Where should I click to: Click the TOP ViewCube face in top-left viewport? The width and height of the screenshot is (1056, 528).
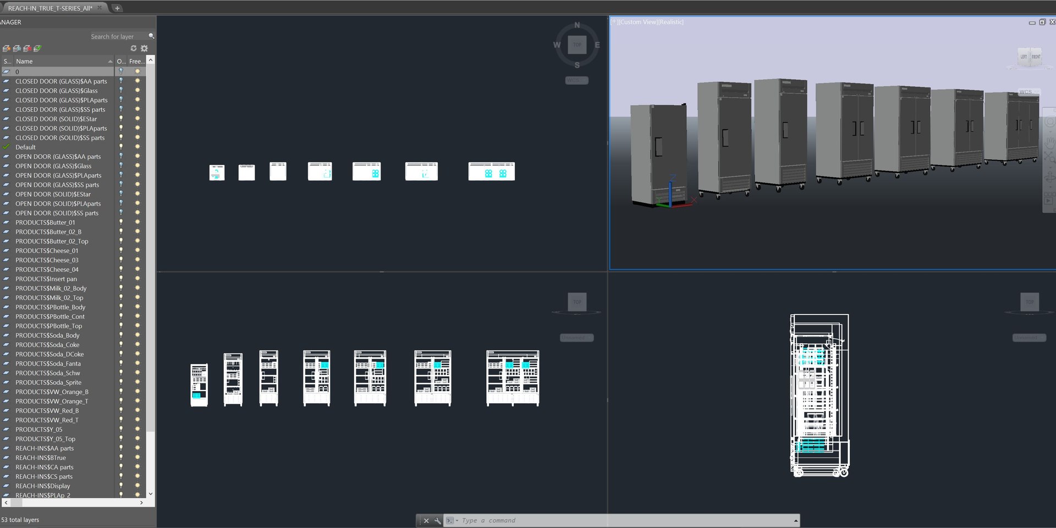click(577, 45)
